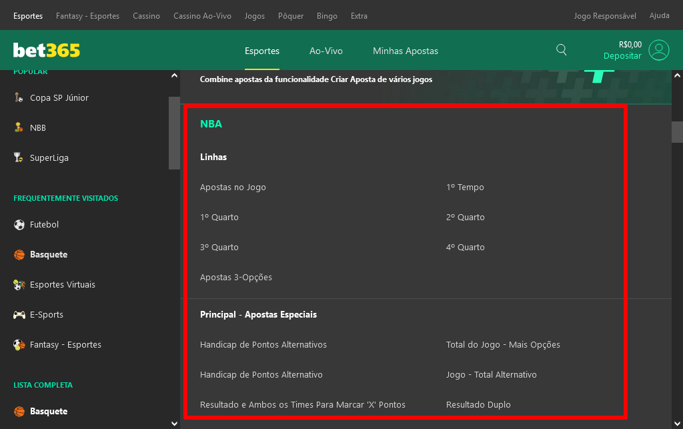Click the NBA heading
Image resolution: width=683 pixels, height=429 pixels.
coord(211,124)
